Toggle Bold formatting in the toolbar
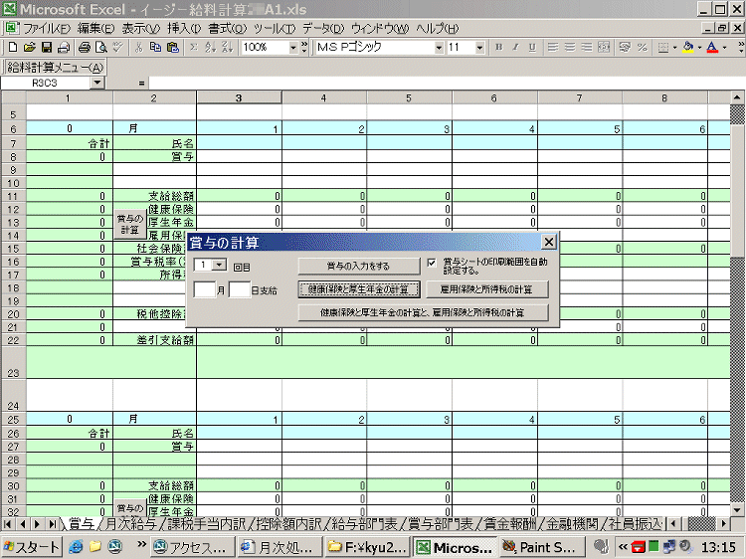Screen dimensions: 746x559 pos(498,47)
